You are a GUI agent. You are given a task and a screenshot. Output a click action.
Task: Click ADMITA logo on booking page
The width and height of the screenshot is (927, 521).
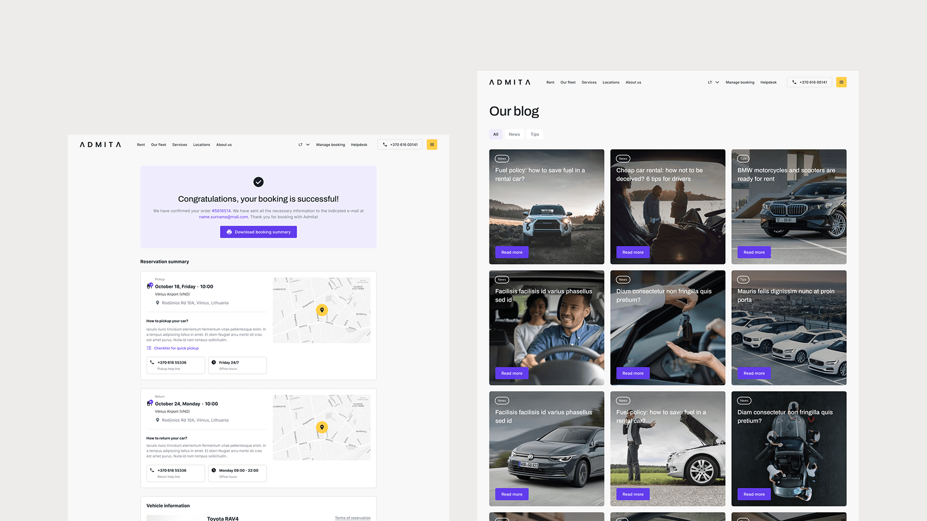pyautogui.click(x=100, y=145)
